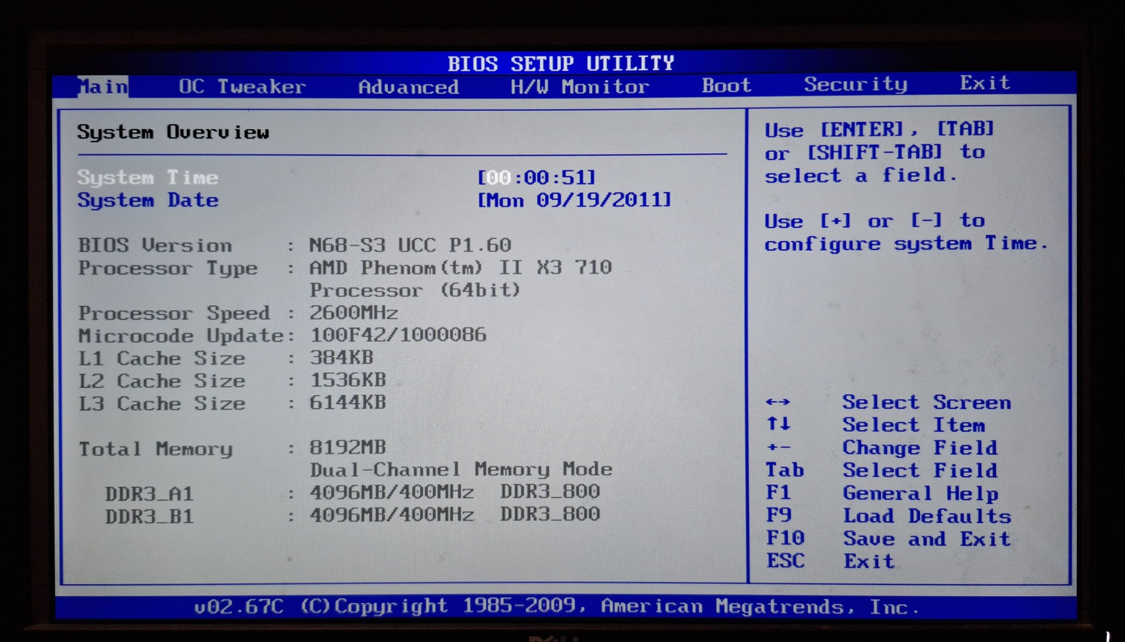This screenshot has width=1125, height=642.
Task: Click the L3 cache value 6144KB
Action: click(348, 402)
